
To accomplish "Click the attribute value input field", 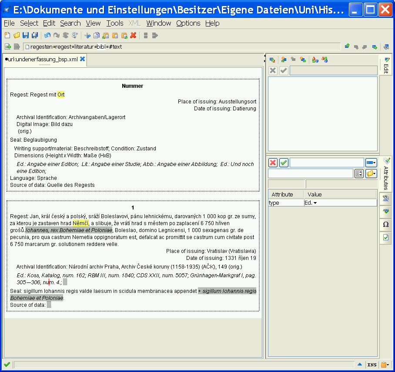I will pyautogui.click(x=310, y=174).
